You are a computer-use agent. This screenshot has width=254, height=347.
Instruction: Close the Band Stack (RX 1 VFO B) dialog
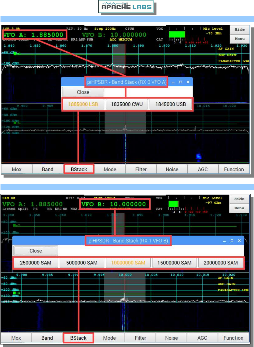click(36, 251)
